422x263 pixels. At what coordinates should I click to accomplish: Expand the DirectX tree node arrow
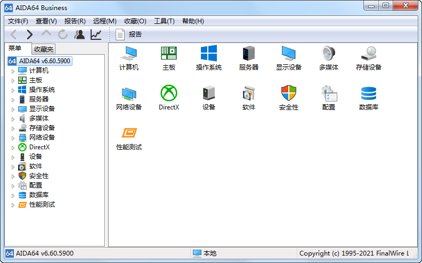point(13,148)
